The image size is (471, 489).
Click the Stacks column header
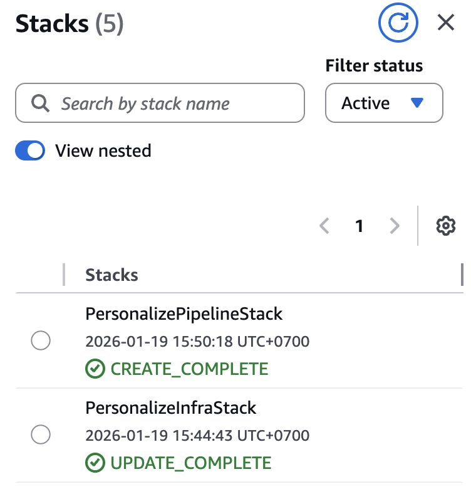pos(111,275)
